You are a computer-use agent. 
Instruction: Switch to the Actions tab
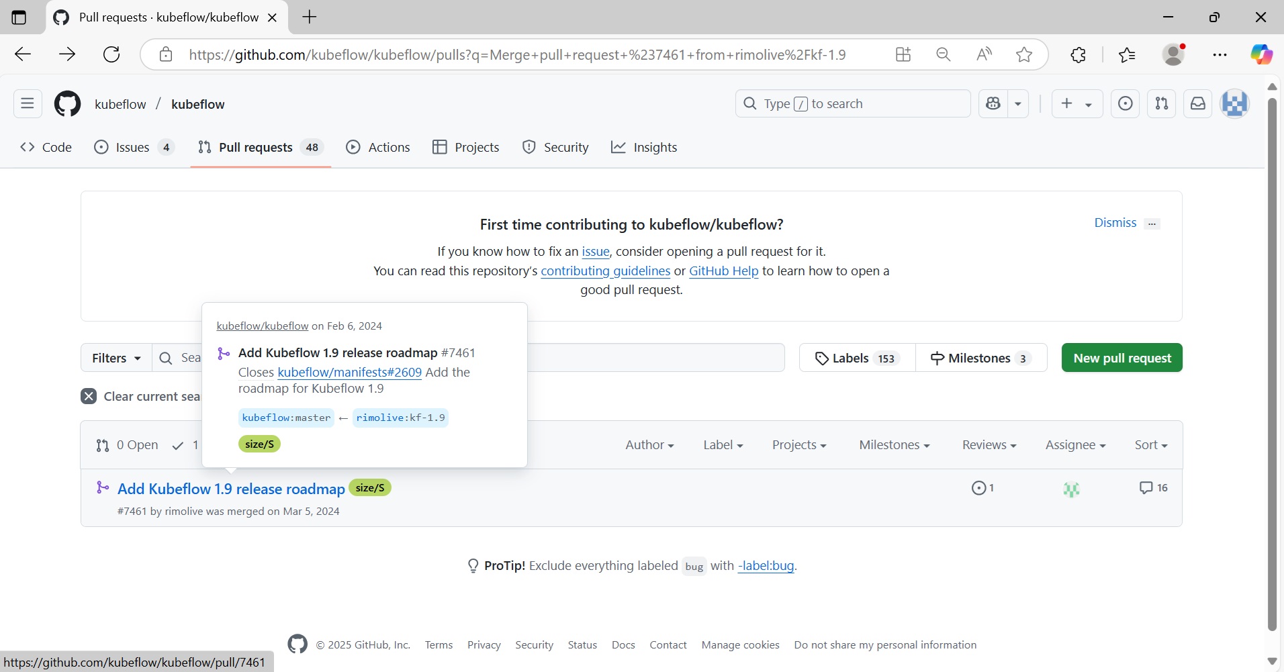pos(378,147)
